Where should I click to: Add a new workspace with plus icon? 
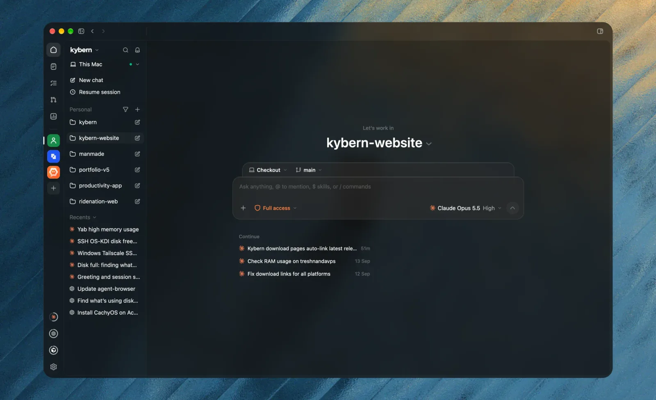click(53, 188)
